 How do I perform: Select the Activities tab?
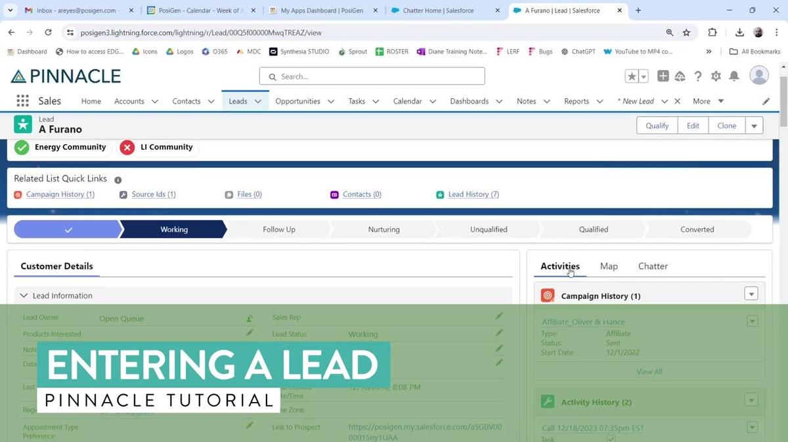point(560,266)
